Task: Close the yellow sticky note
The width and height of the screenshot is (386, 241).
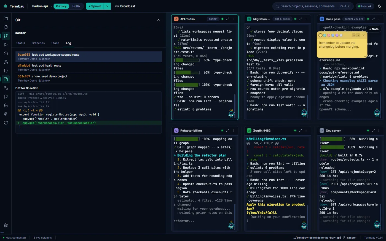Action: point(363,35)
